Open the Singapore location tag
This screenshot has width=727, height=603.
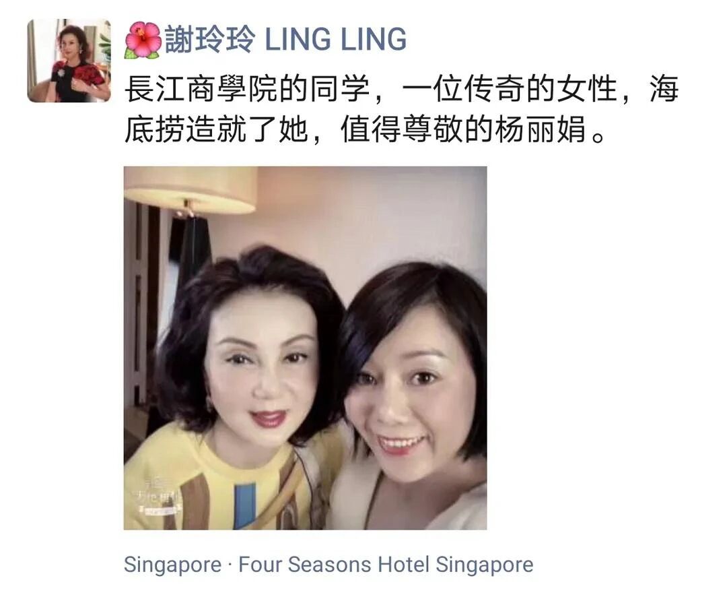(172, 565)
